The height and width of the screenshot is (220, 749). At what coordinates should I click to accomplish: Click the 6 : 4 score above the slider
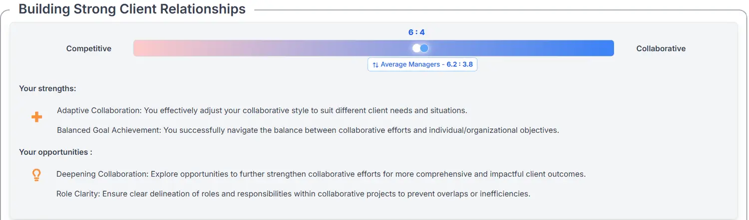(x=416, y=32)
